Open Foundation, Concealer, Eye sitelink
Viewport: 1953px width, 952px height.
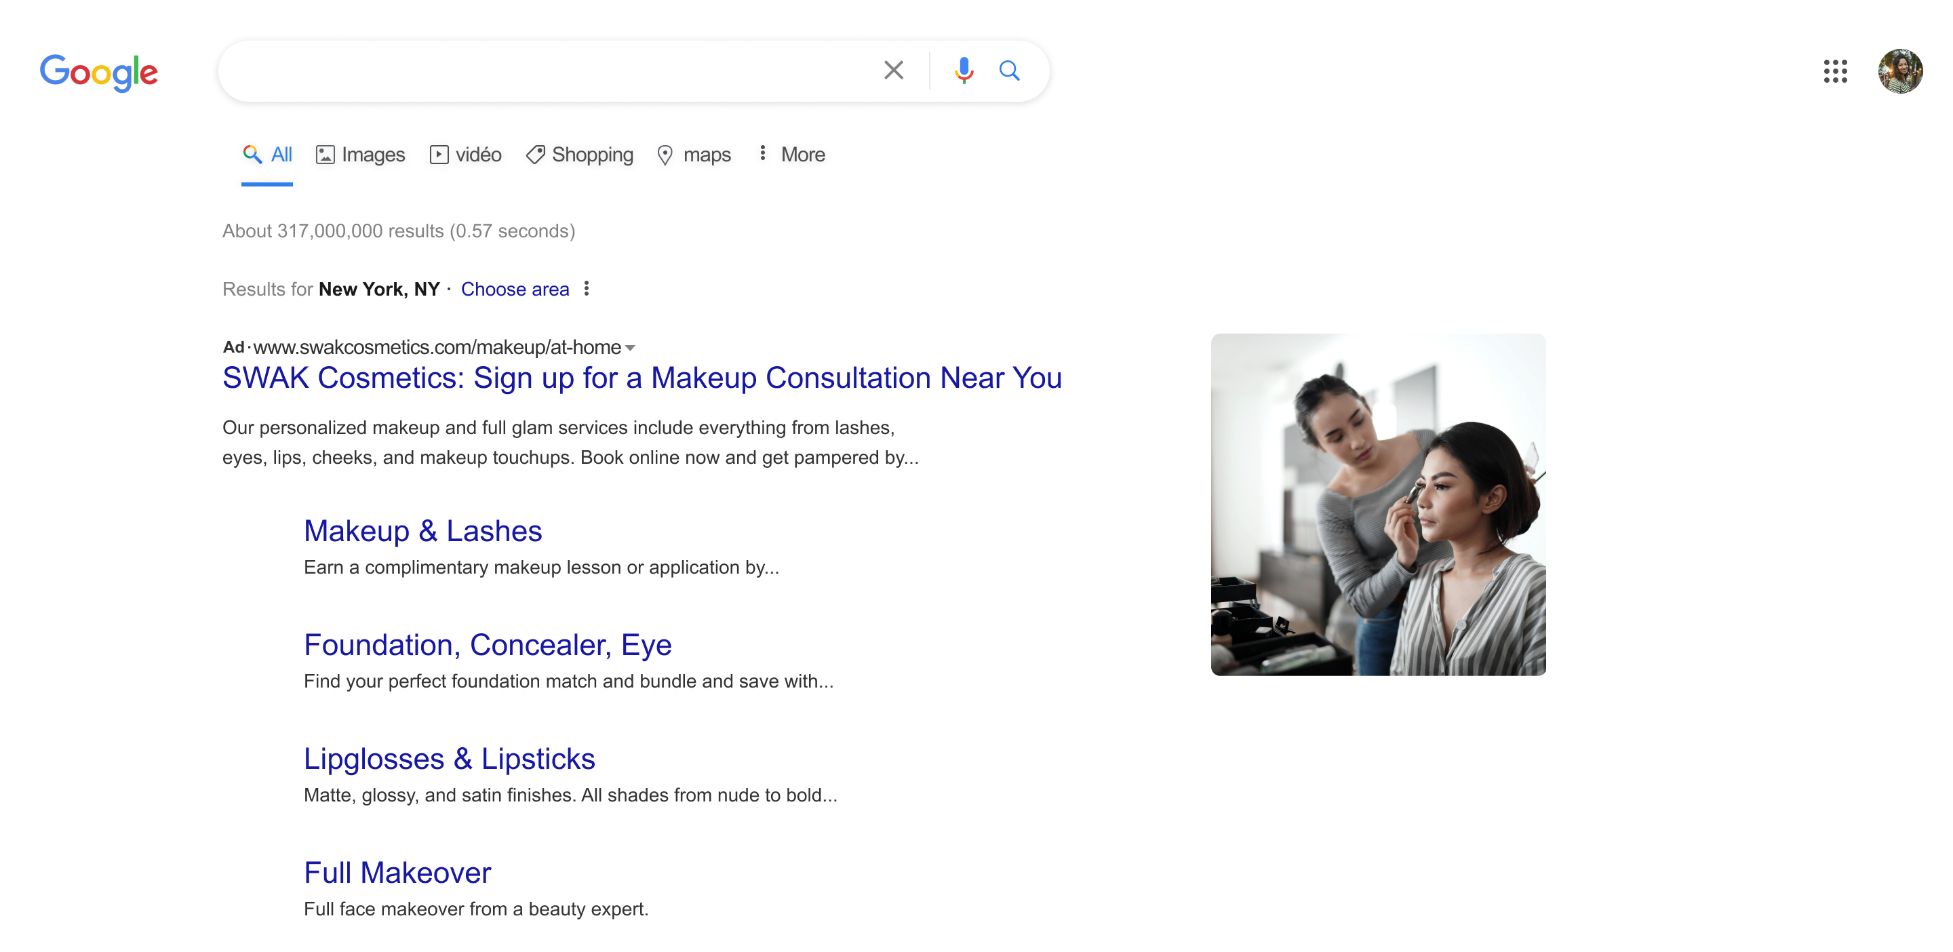[488, 644]
